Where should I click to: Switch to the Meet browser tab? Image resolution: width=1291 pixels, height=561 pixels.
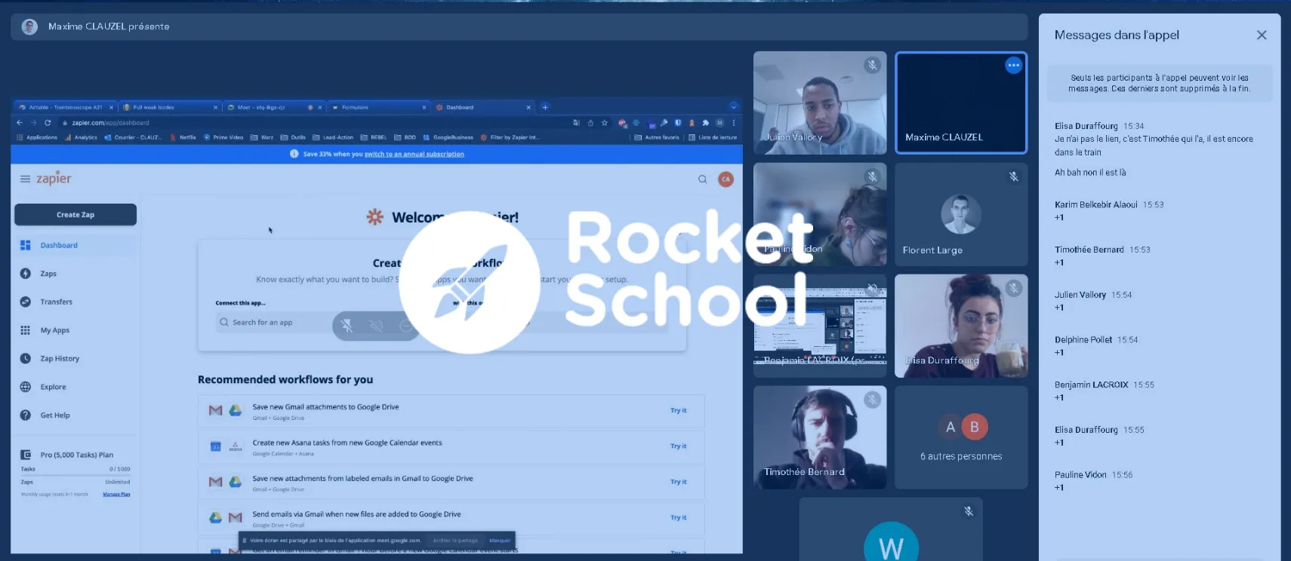275,107
